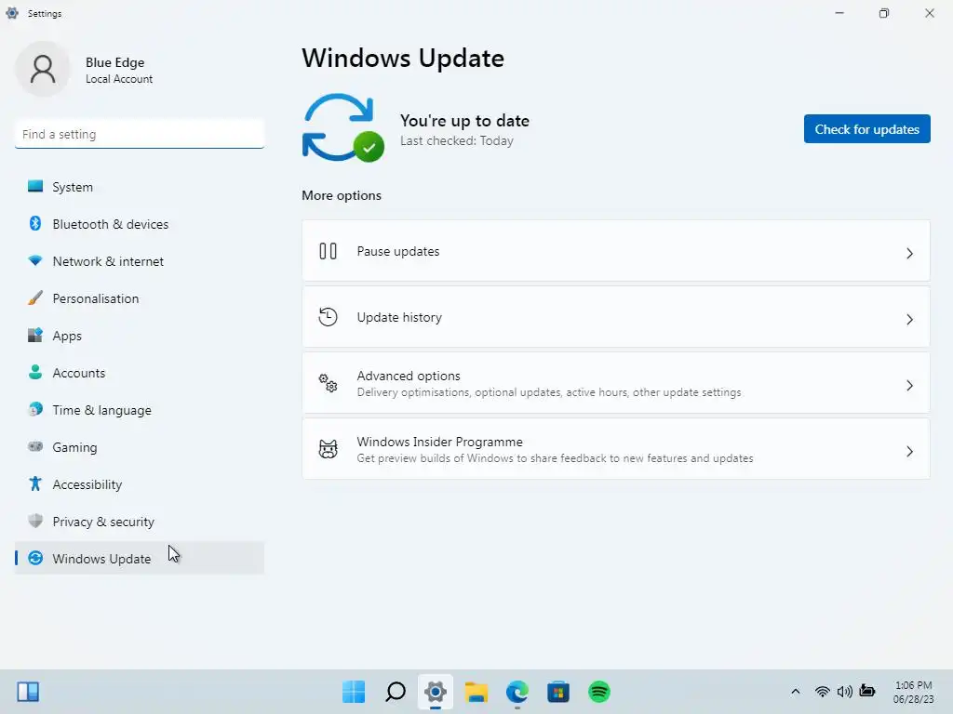Viewport: 953px width, 714px height.
Task: Click the Windows Update sync icon in sidebar
Action: point(35,558)
